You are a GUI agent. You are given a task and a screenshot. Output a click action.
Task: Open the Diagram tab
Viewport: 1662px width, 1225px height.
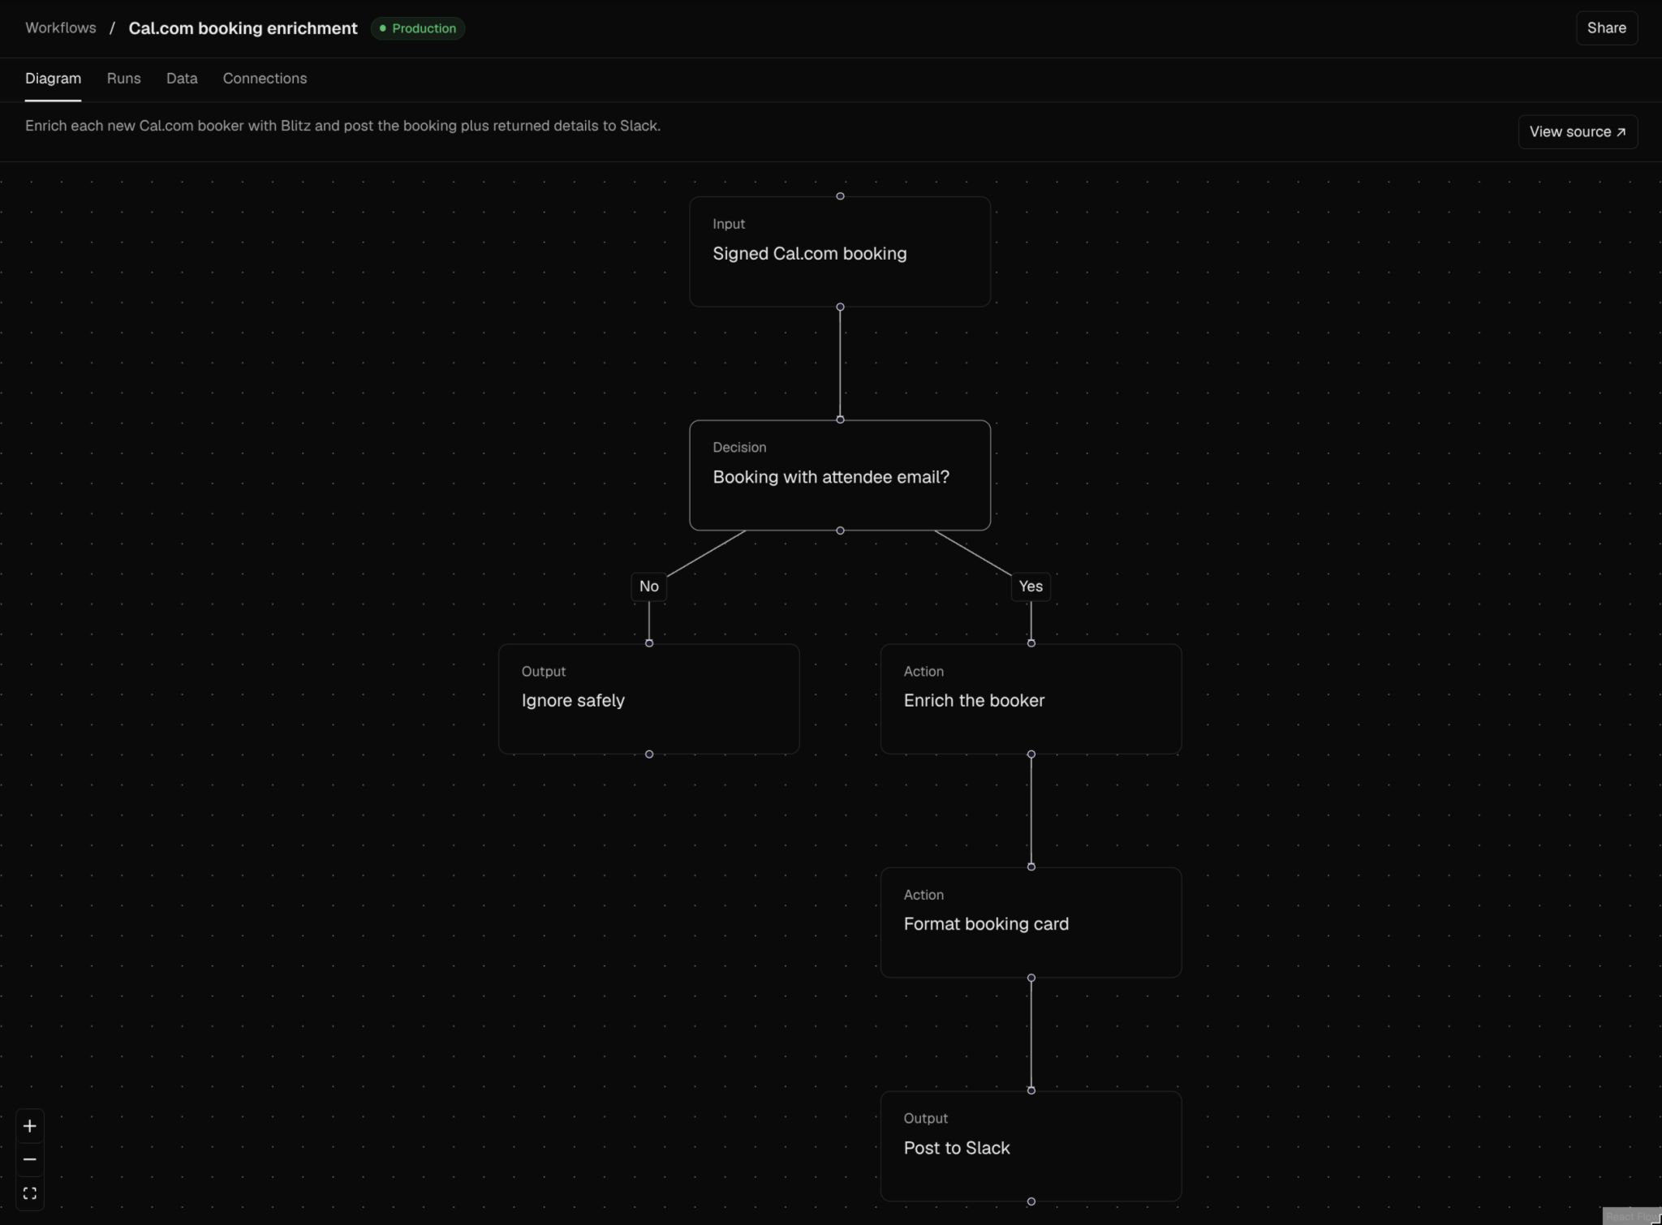click(x=53, y=79)
